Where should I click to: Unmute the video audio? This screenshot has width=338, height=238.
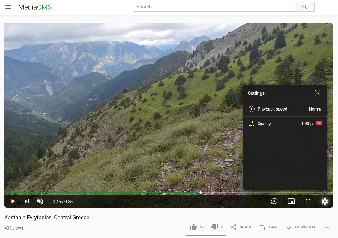click(40, 201)
